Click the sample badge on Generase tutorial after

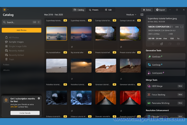(x=139, y=84)
